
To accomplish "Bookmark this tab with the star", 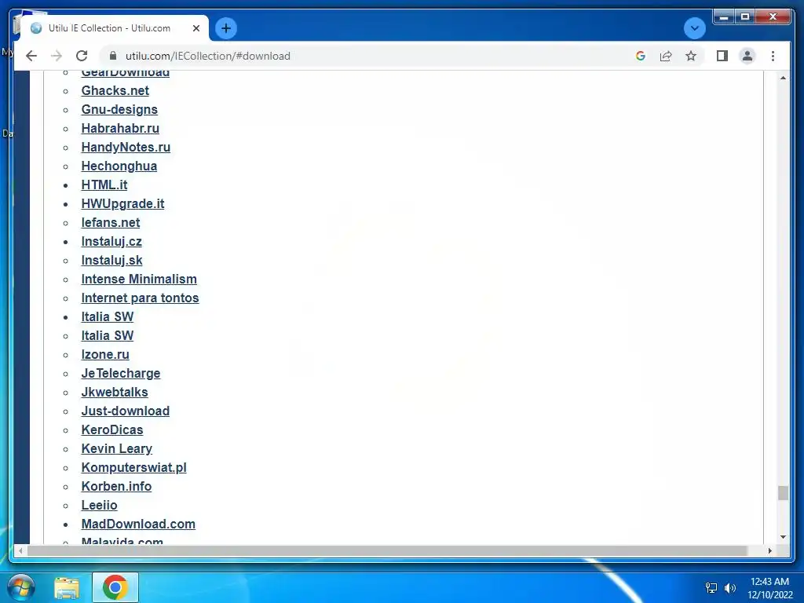I will click(691, 56).
